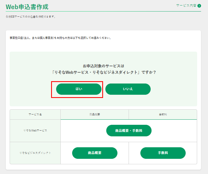The width and height of the screenshot is (208, 174).
Task: Open 商品概要・手数料 for りそなWebサービス
Action: click(x=129, y=131)
